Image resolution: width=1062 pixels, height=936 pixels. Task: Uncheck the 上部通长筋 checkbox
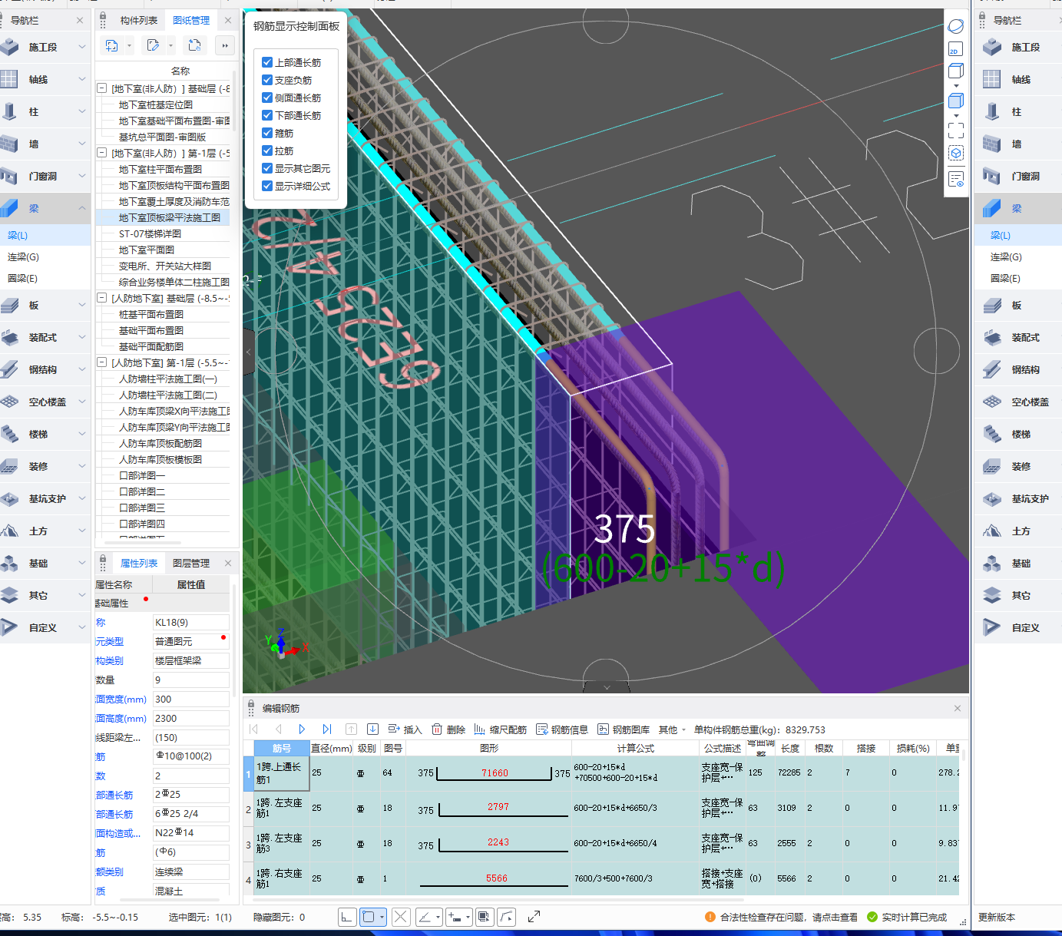tap(267, 62)
